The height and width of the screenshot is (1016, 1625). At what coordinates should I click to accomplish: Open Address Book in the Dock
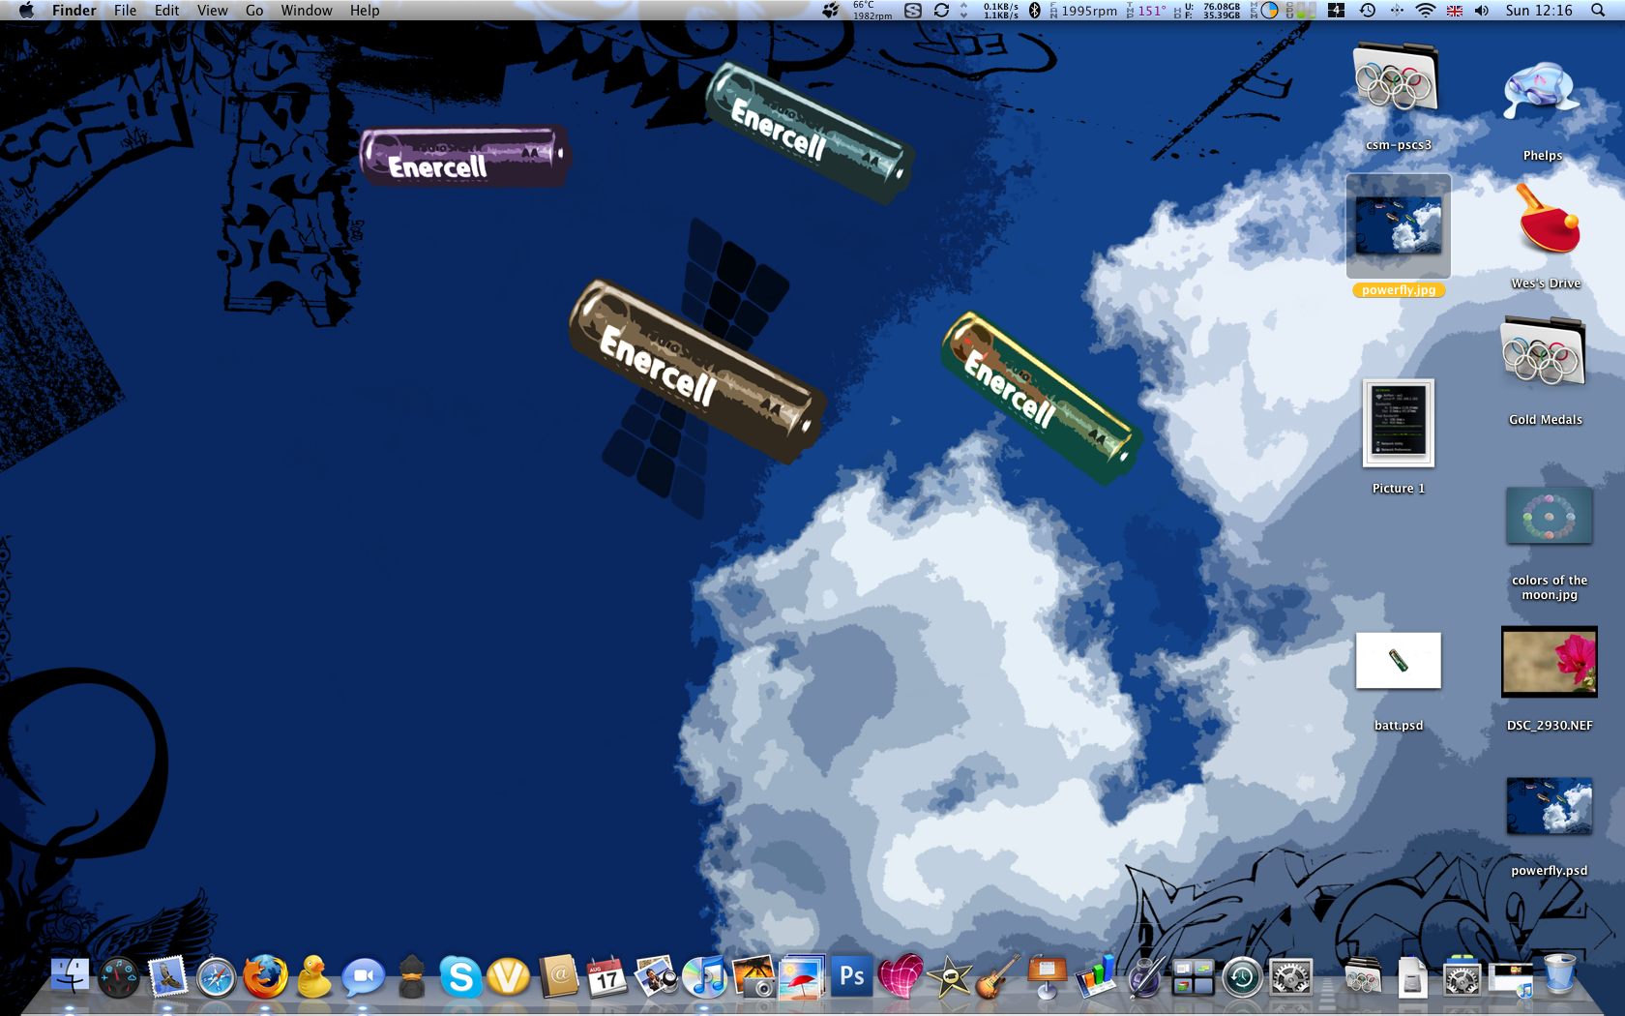click(559, 976)
